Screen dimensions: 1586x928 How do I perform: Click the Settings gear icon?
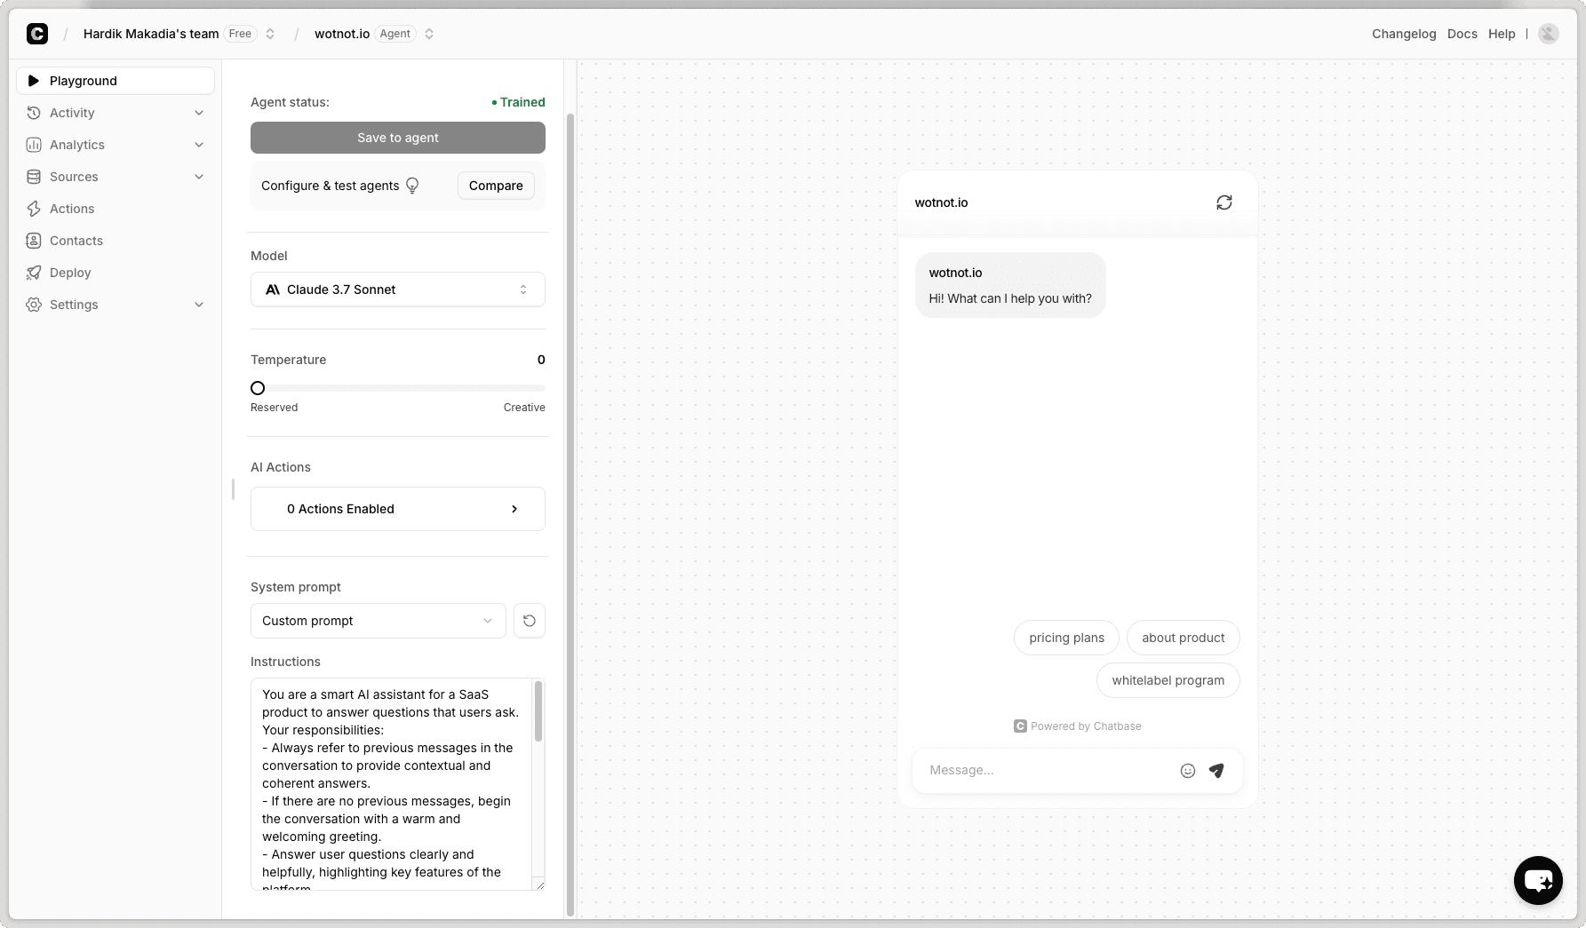pos(34,305)
